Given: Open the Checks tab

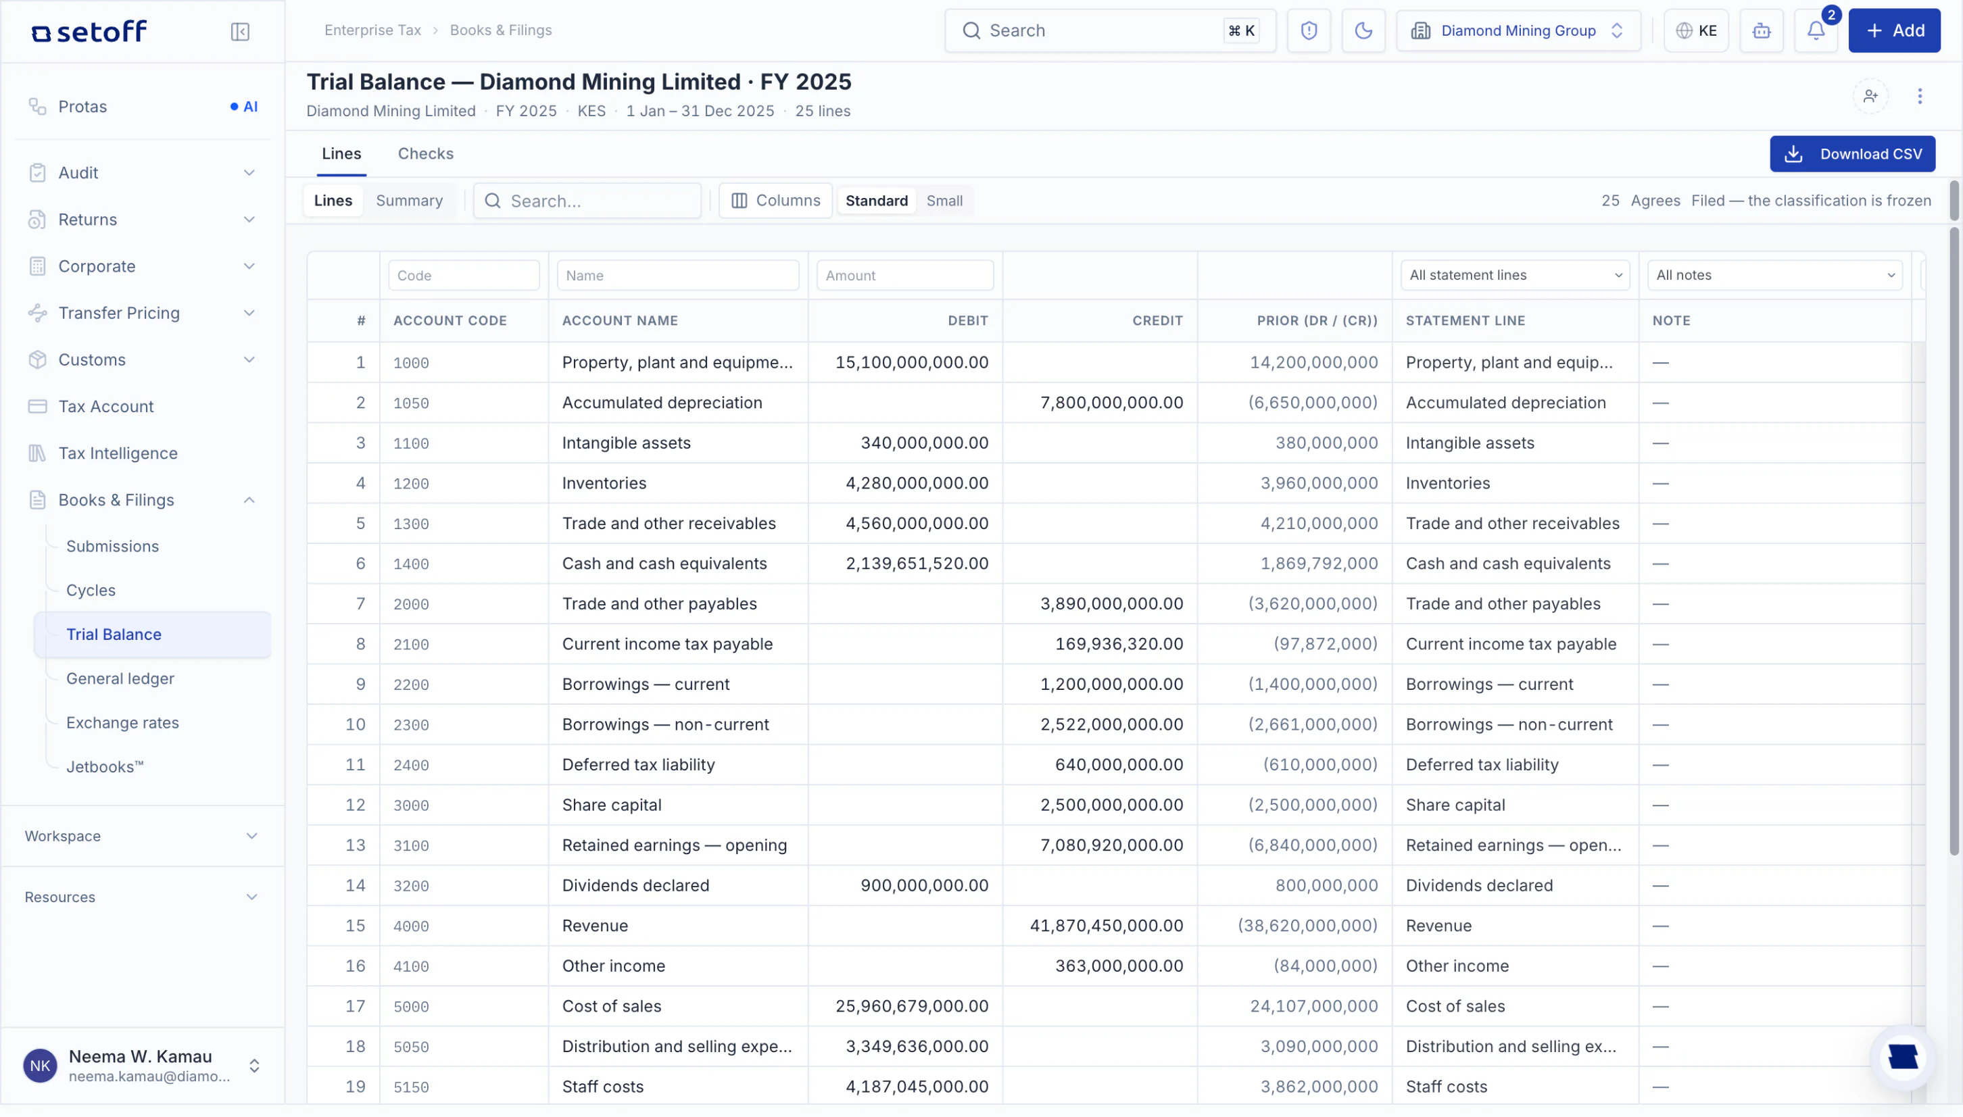Looking at the screenshot, I should click(x=425, y=153).
